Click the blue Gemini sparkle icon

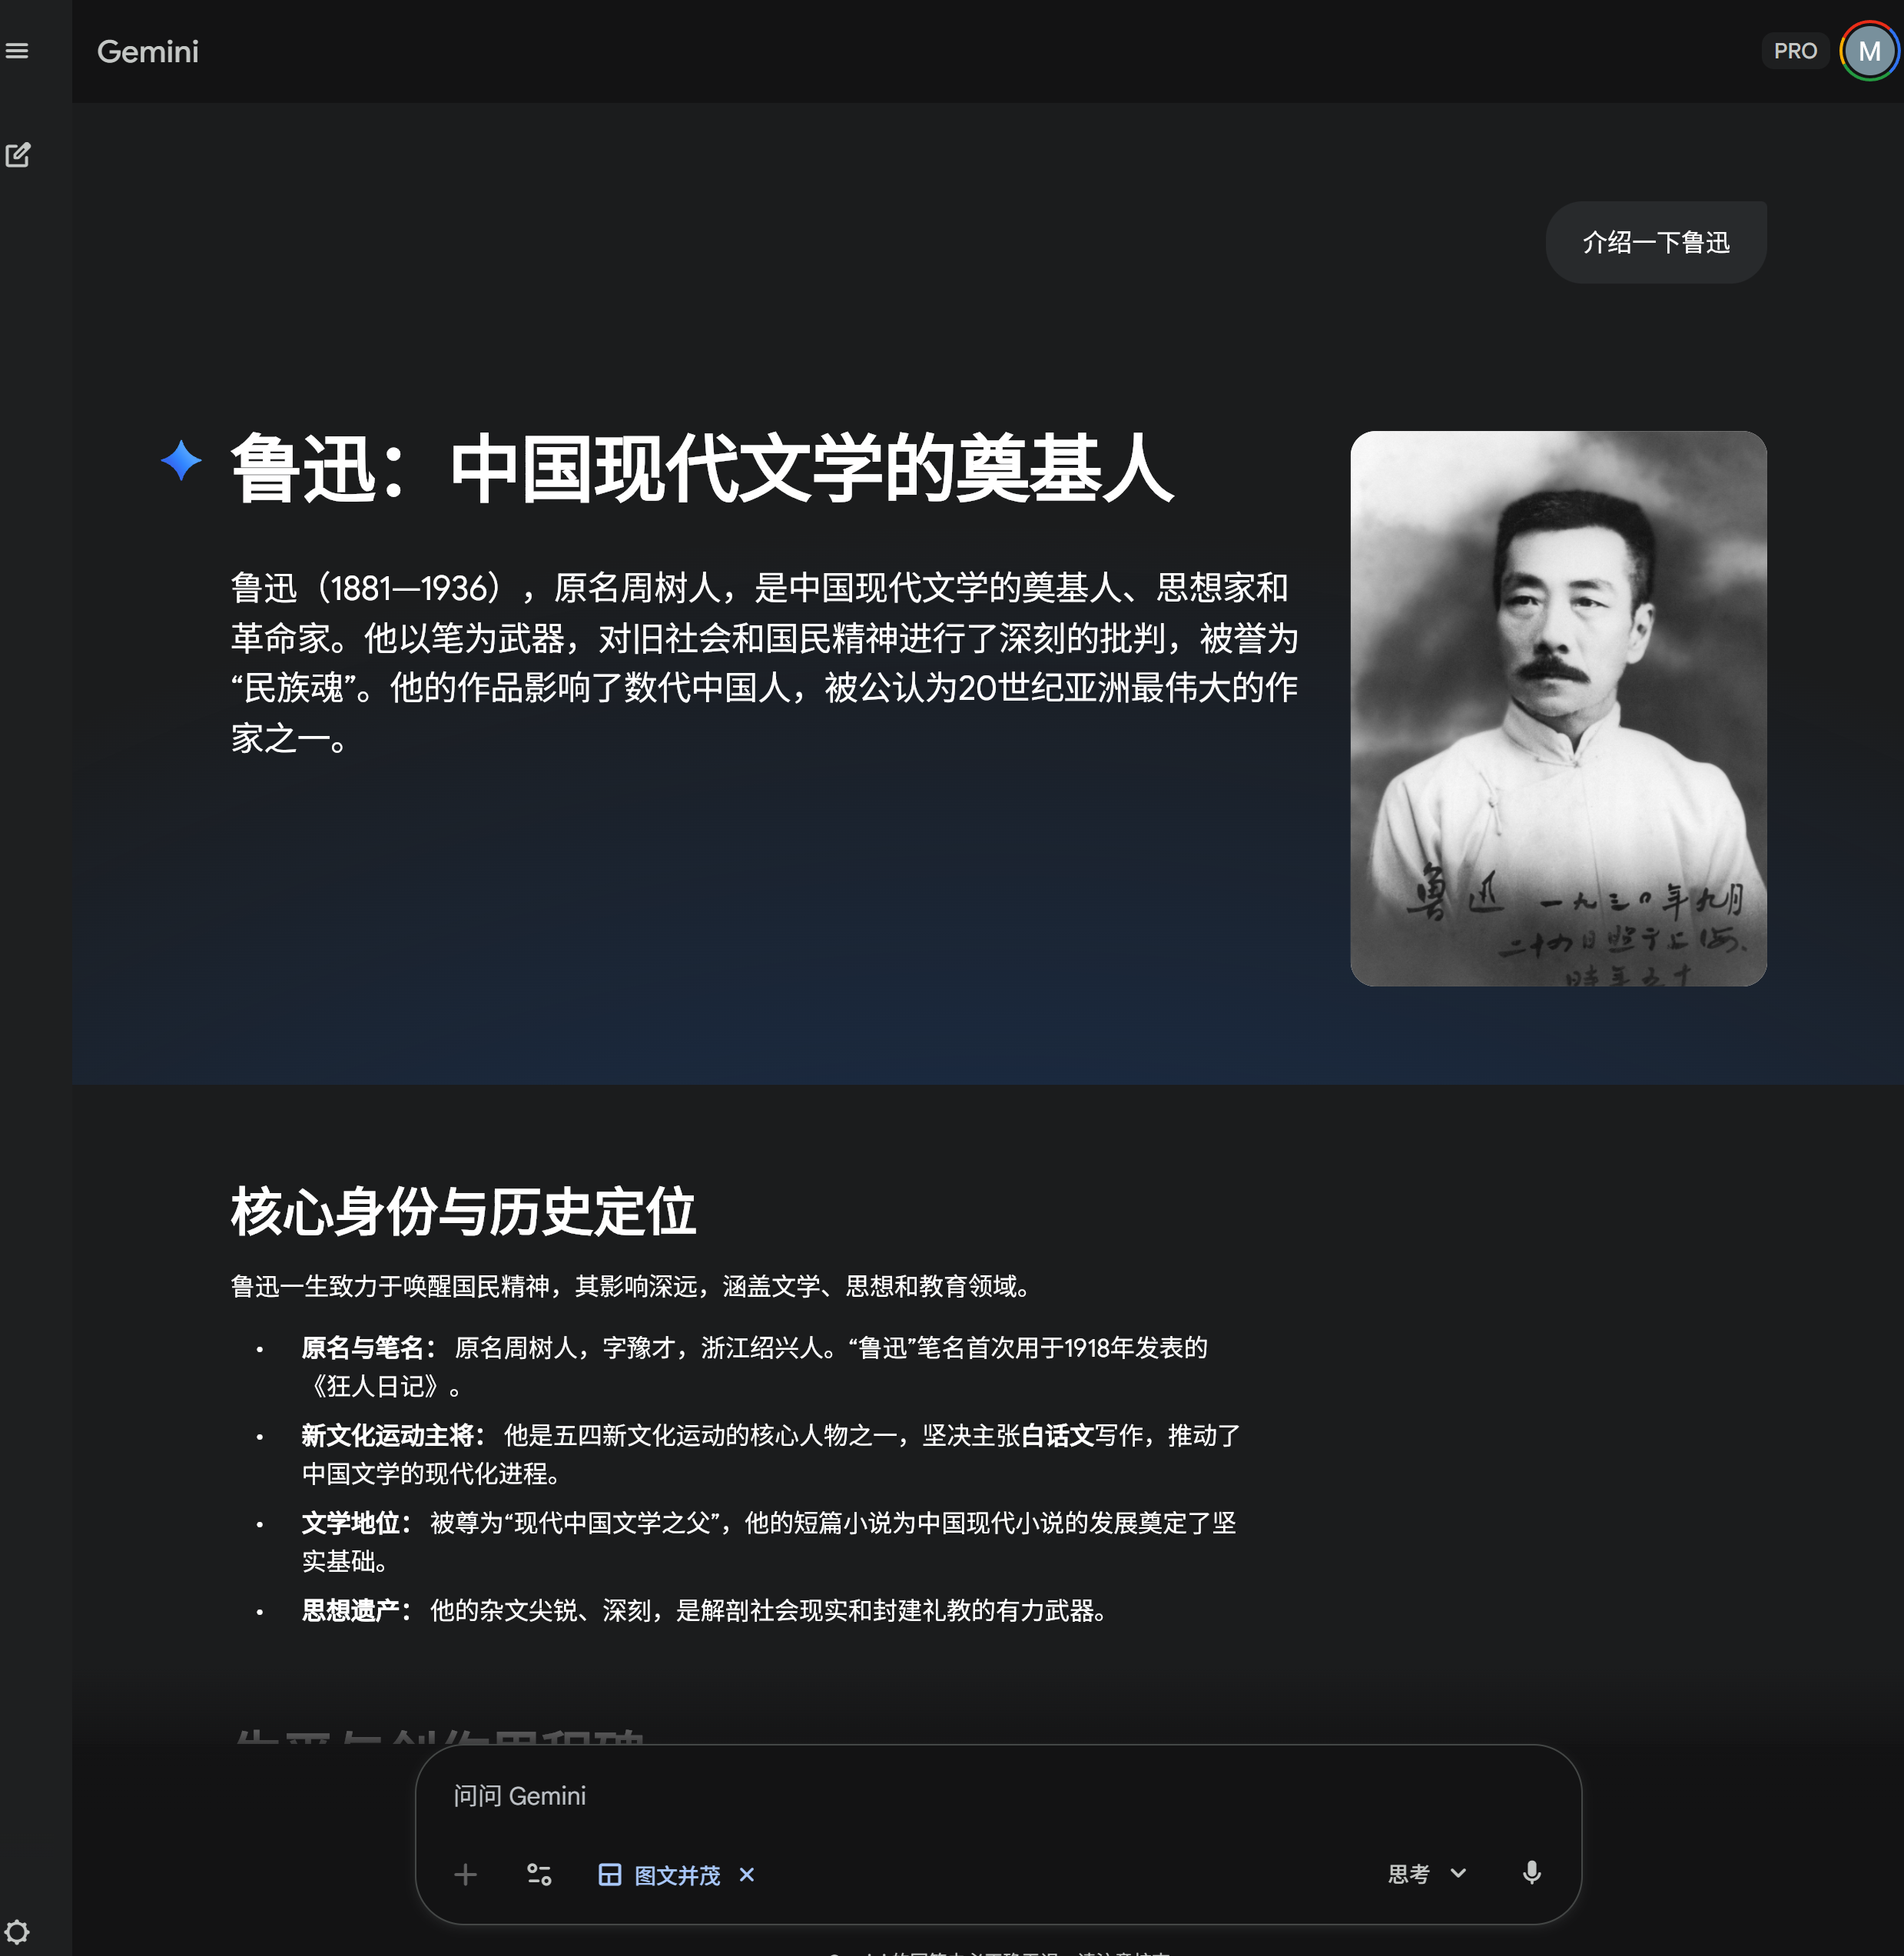click(181, 461)
